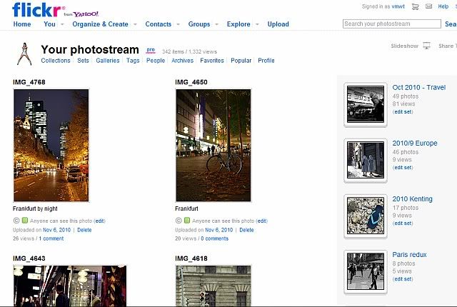Open the IMG_4643 photo thumbnail
This screenshot has height=307, width=457.
70,286
